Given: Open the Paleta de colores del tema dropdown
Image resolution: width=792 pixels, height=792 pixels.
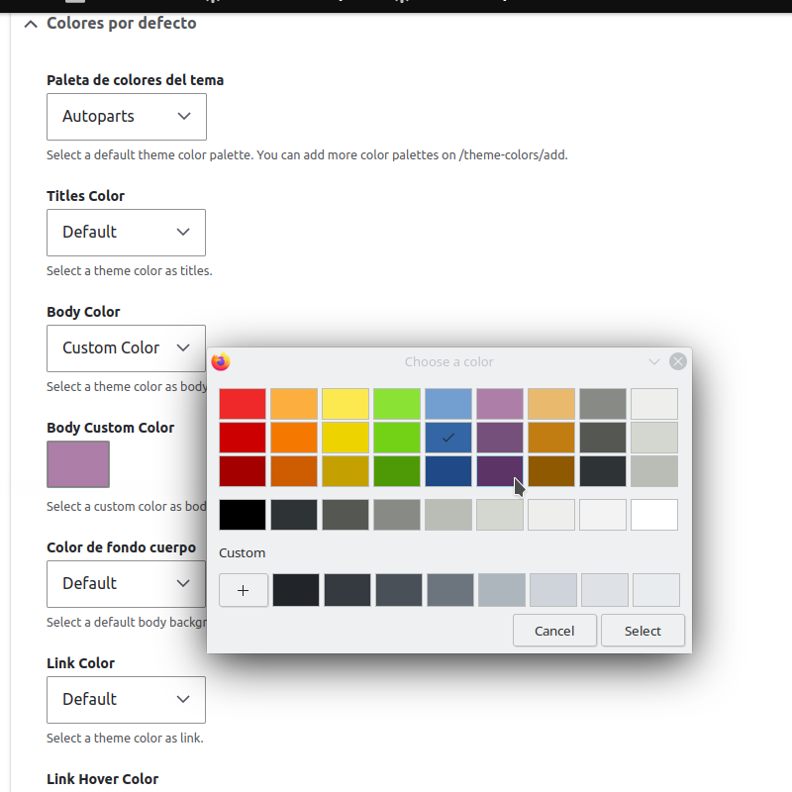Looking at the screenshot, I should (x=127, y=117).
